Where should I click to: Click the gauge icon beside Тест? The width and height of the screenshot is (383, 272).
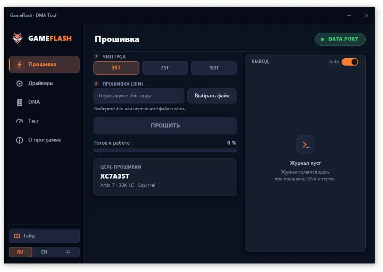[x=19, y=121]
